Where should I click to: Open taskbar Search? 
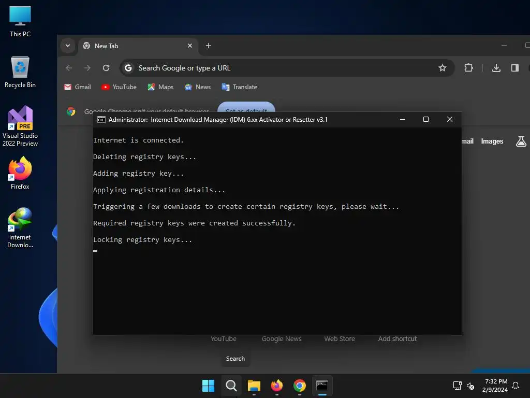(231, 386)
